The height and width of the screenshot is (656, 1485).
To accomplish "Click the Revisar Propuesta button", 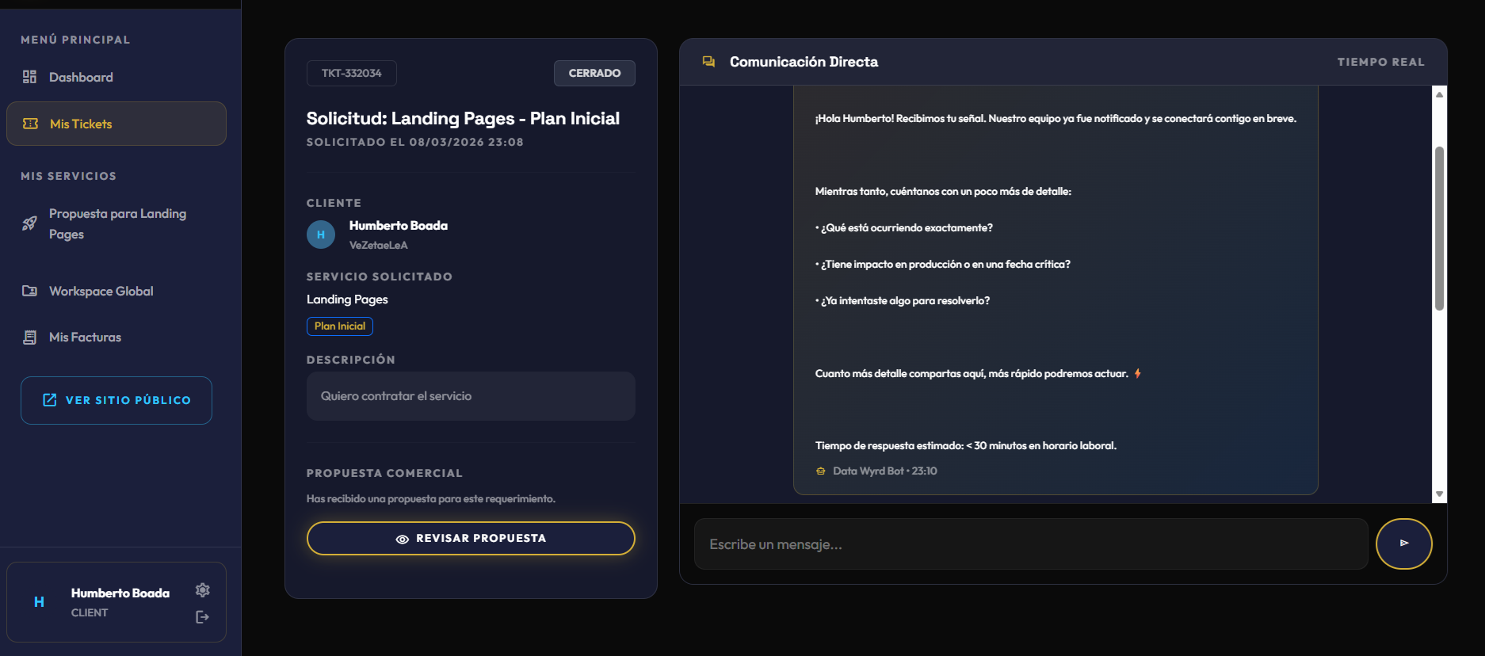I will (471, 538).
